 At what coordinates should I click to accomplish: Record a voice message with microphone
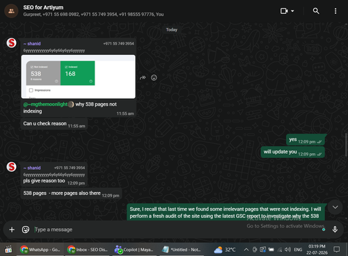(335, 230)
